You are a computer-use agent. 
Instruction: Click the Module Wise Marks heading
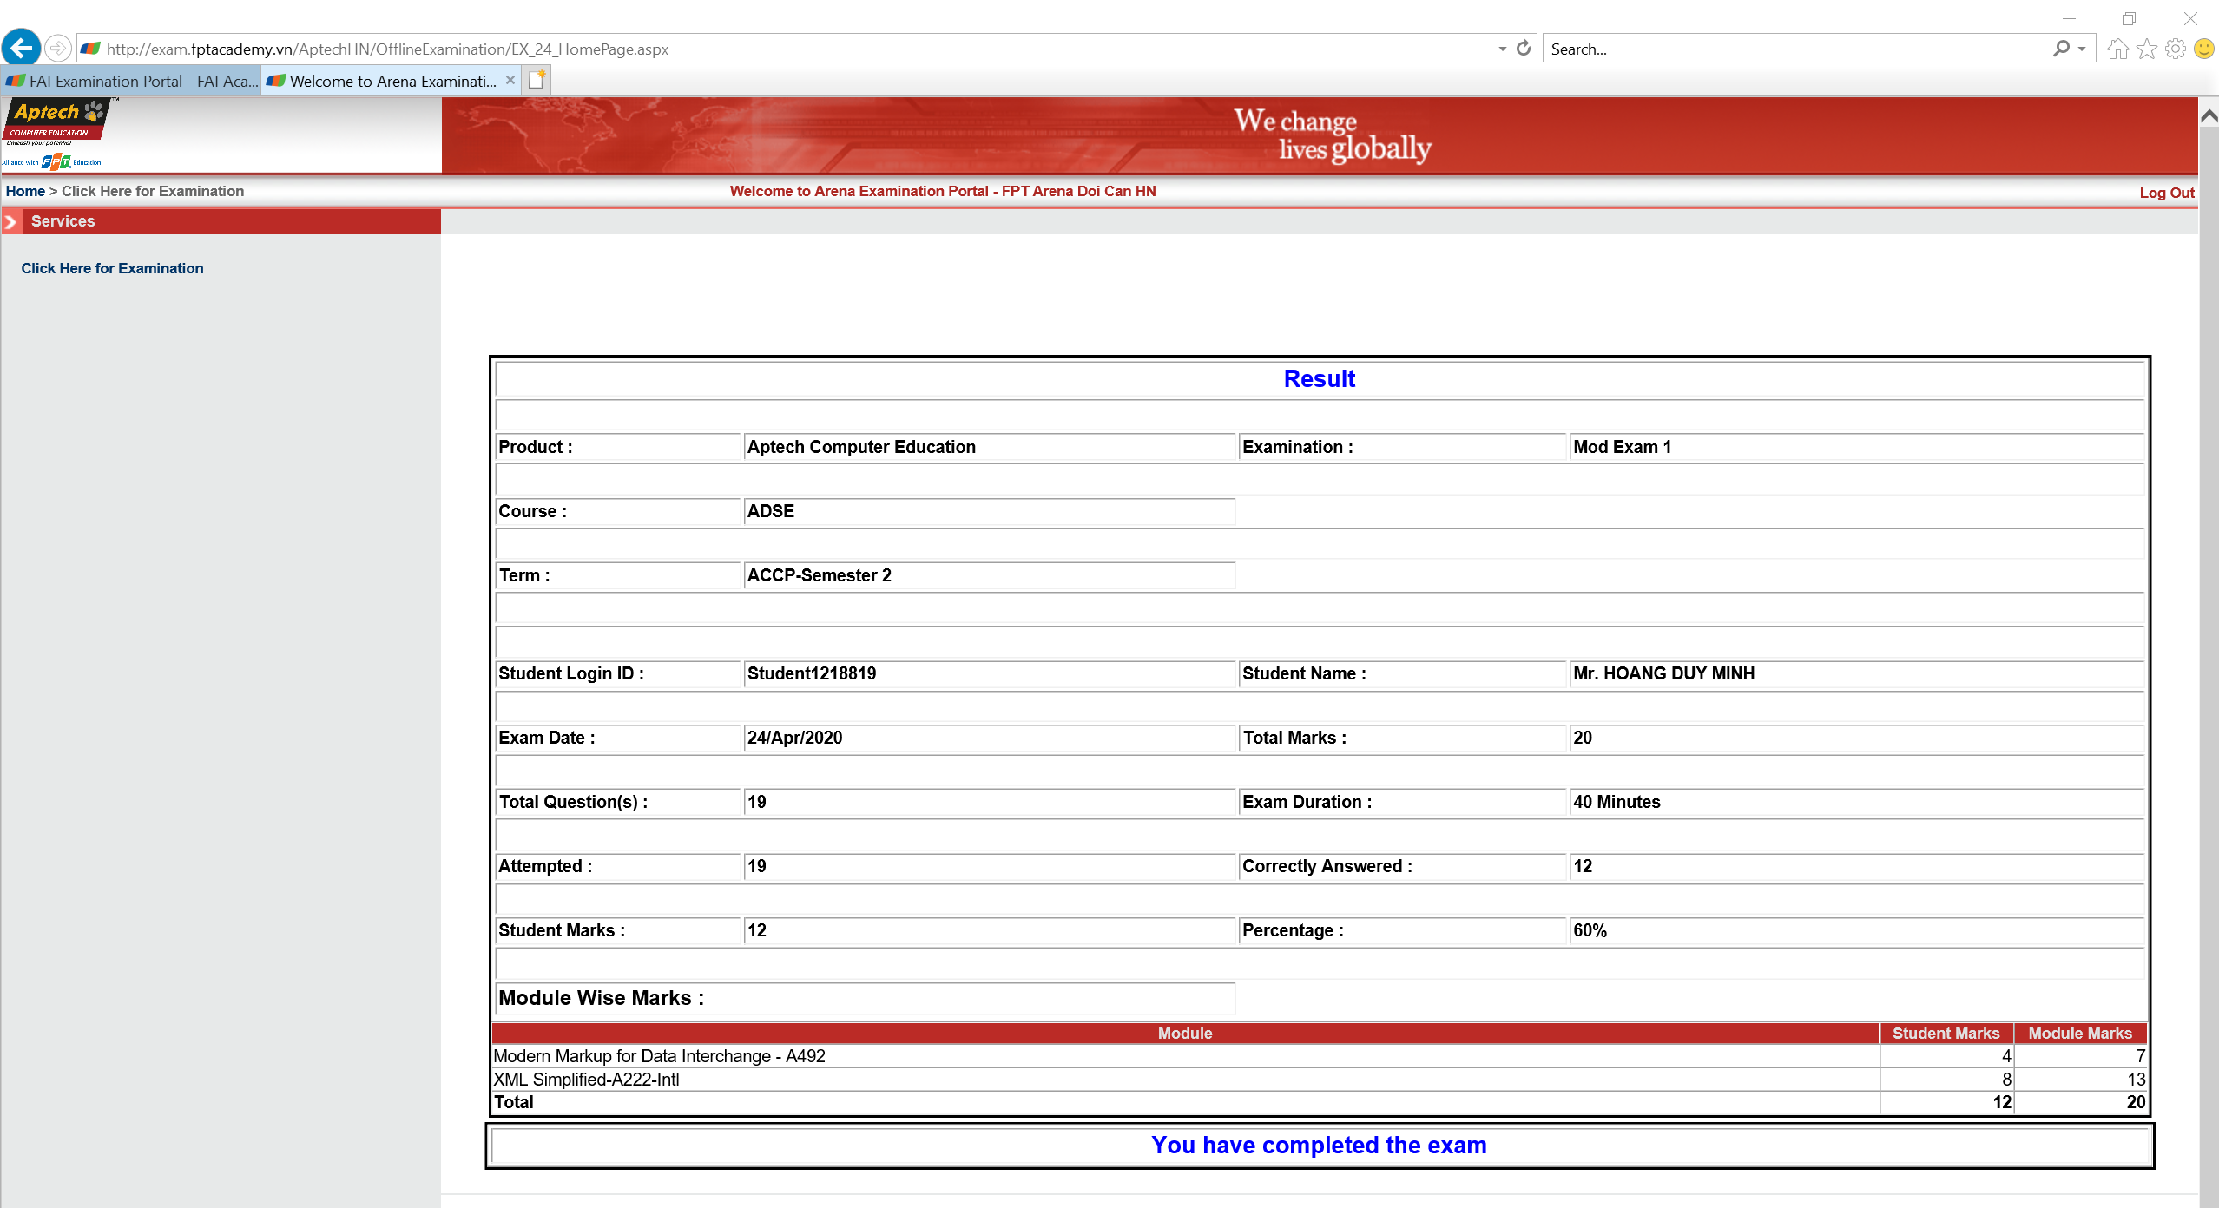tap(601, 998)
